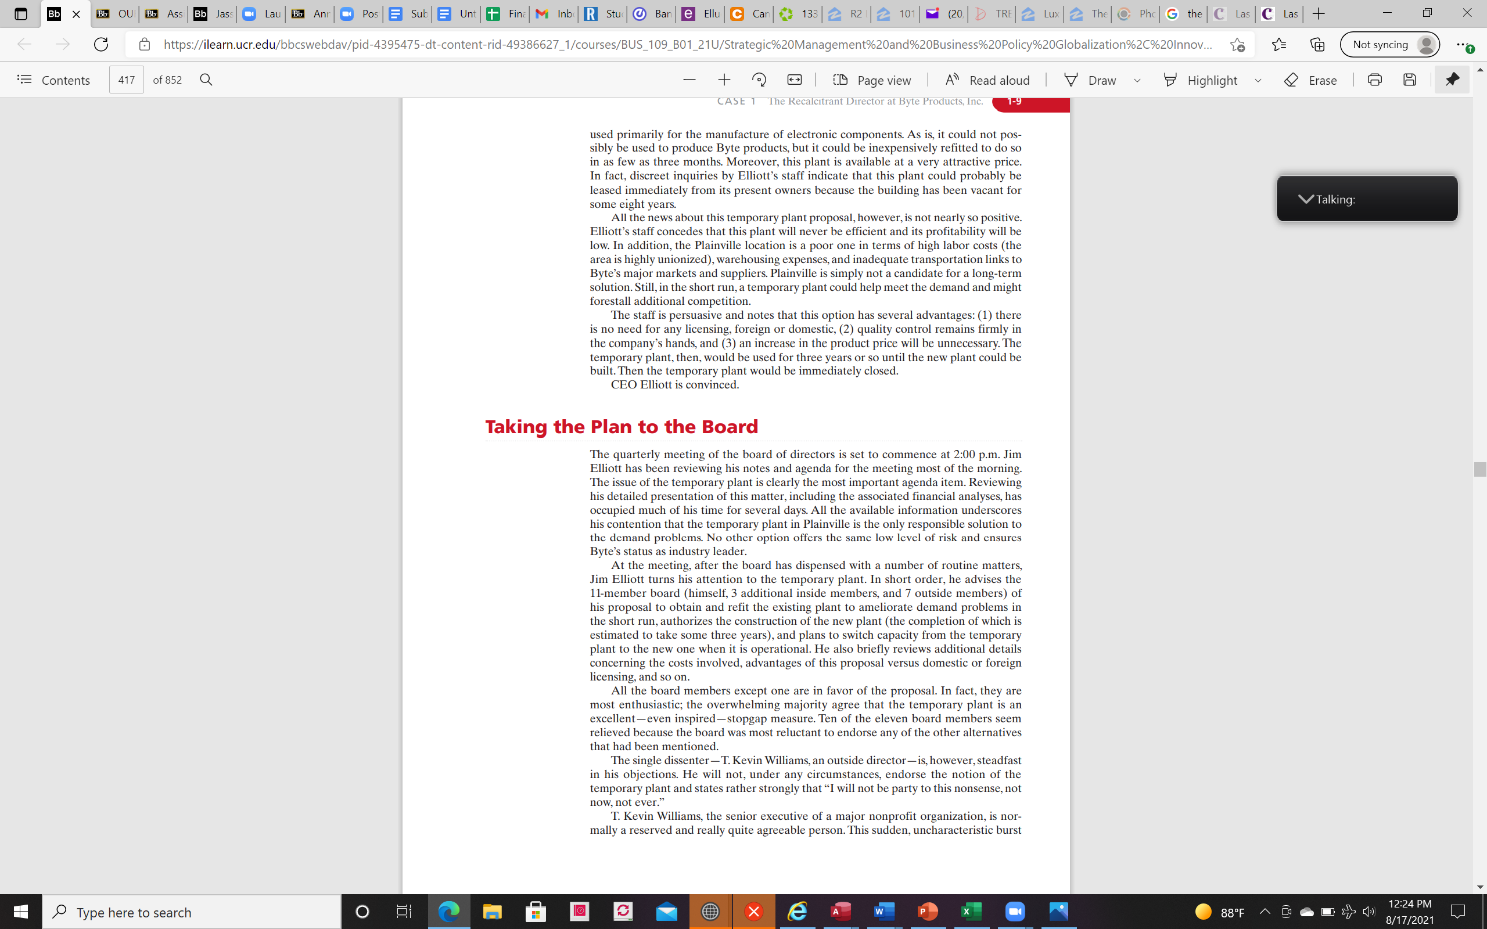Zoom out with the minus icon
The image size is (1487, 929).
tap(689, 80)
